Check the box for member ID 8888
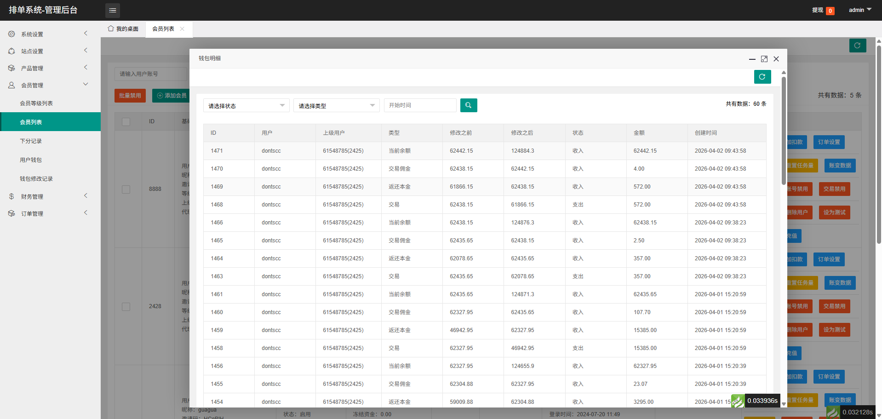 [x=126, y=189]
